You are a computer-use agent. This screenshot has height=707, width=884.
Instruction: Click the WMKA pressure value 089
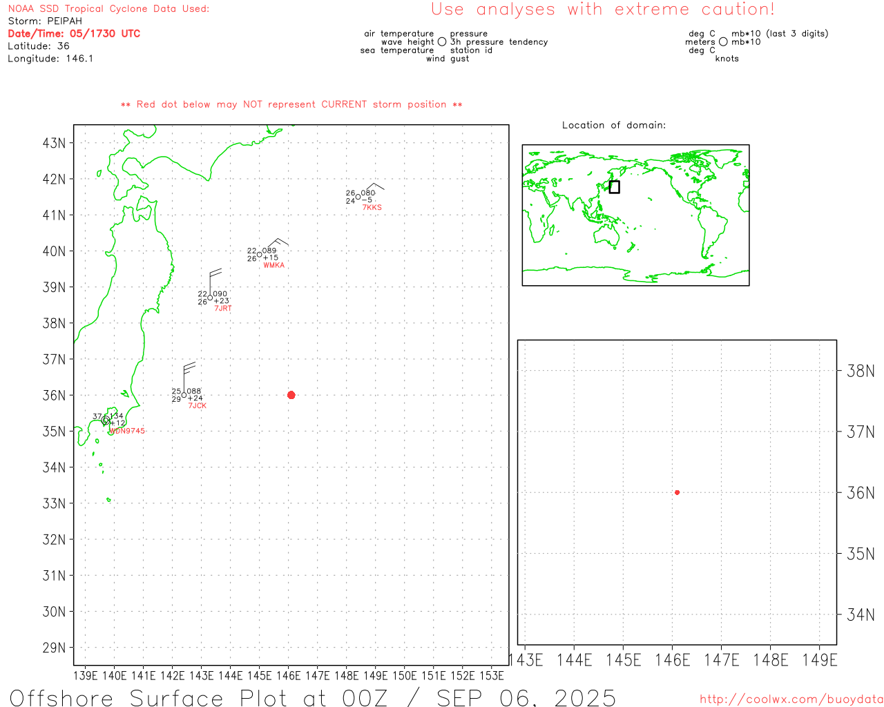click(269, 251)
